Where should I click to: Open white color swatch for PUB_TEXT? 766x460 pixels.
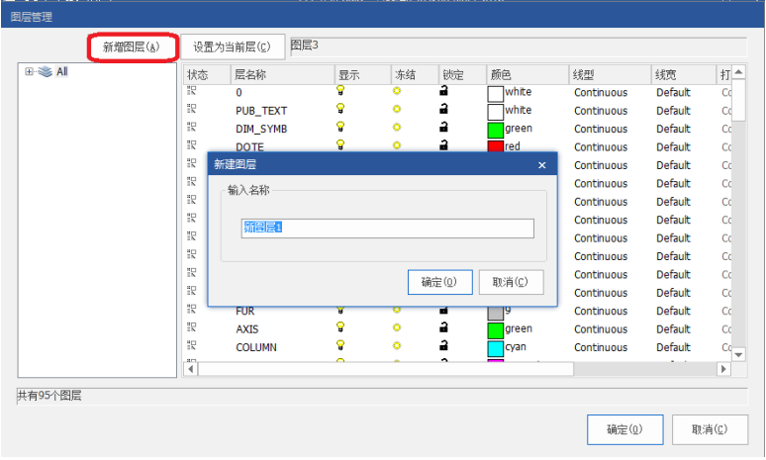496,112
